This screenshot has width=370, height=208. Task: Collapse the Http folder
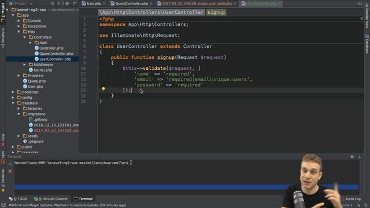tap(19, 32)
